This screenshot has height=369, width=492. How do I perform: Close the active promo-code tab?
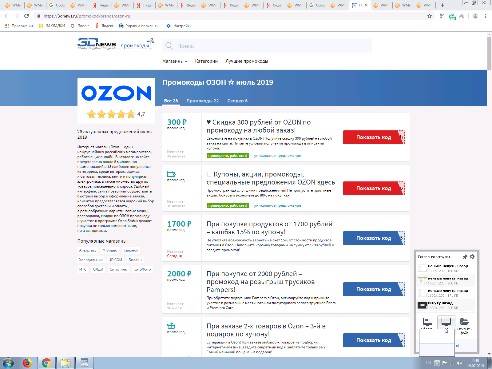point(366,5)
